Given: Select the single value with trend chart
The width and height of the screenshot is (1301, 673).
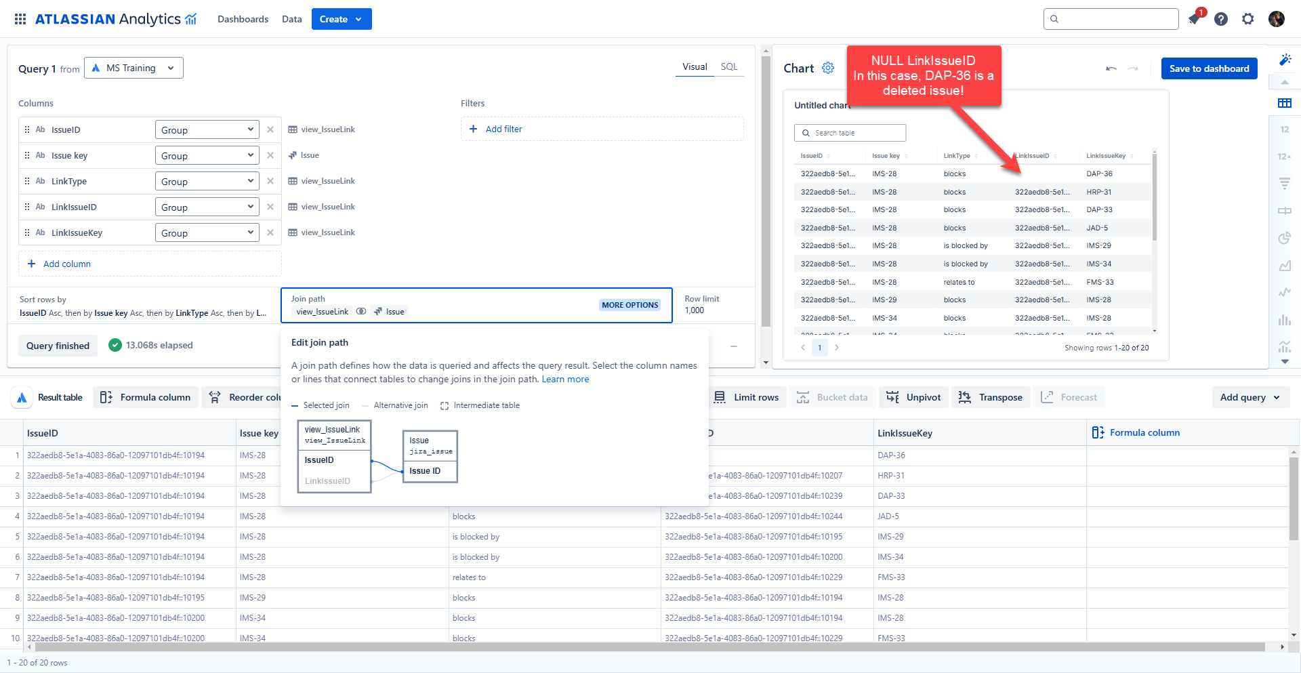Looking at the screenshot, I should 1285,157.
